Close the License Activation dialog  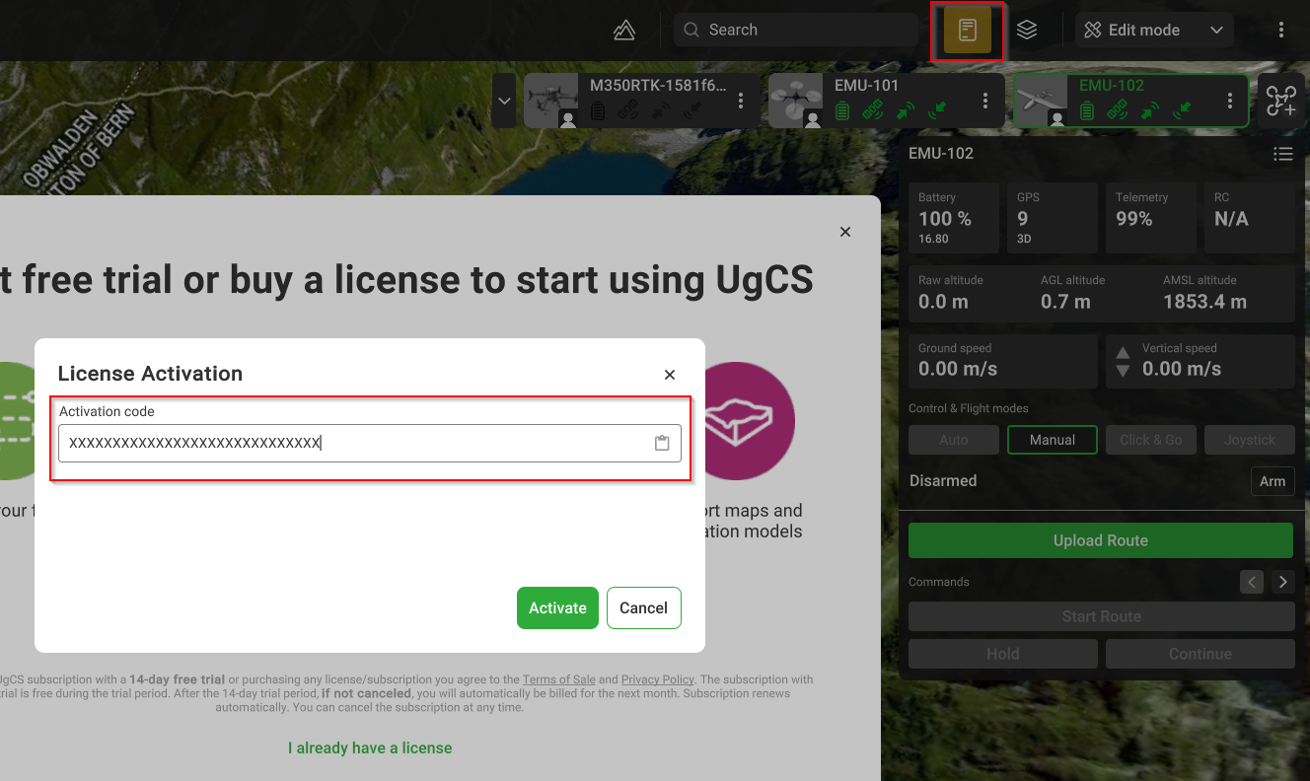(670, 375)
